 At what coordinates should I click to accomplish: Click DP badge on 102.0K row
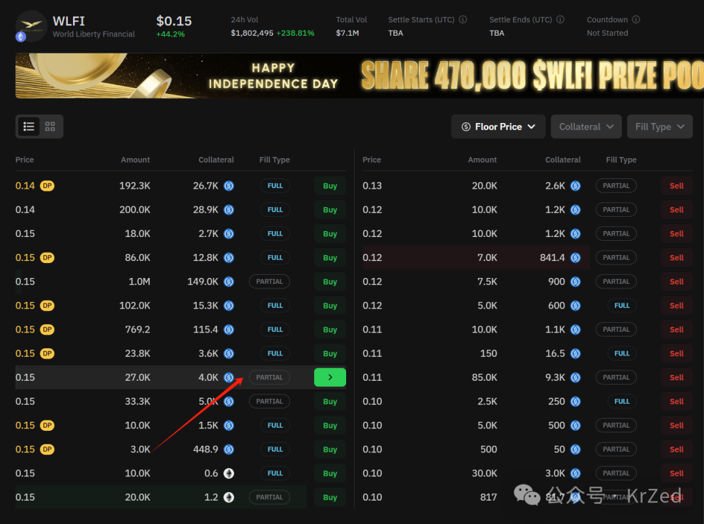[47, 306]
